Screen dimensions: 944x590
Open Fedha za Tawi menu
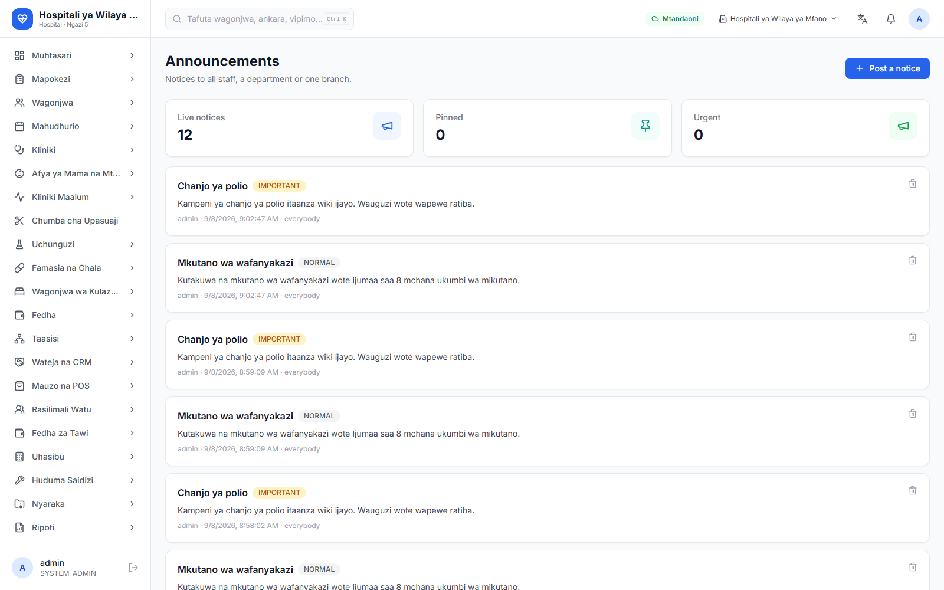[x=75, y=433]
